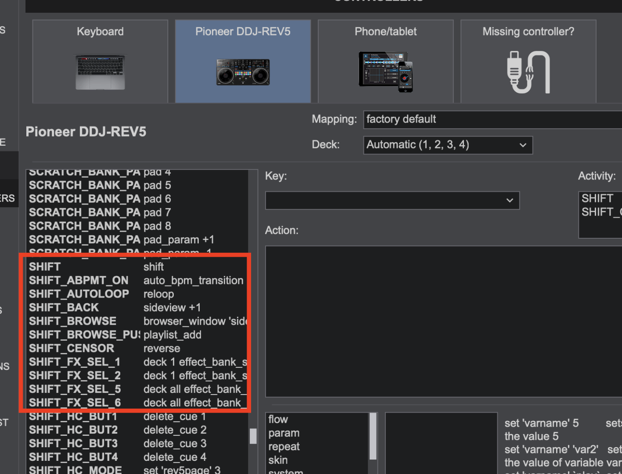Select the SCRATCH_BANK_PA pad 8 row
Image resolution: width=622 pixels, height=474 pixels.
137,226
